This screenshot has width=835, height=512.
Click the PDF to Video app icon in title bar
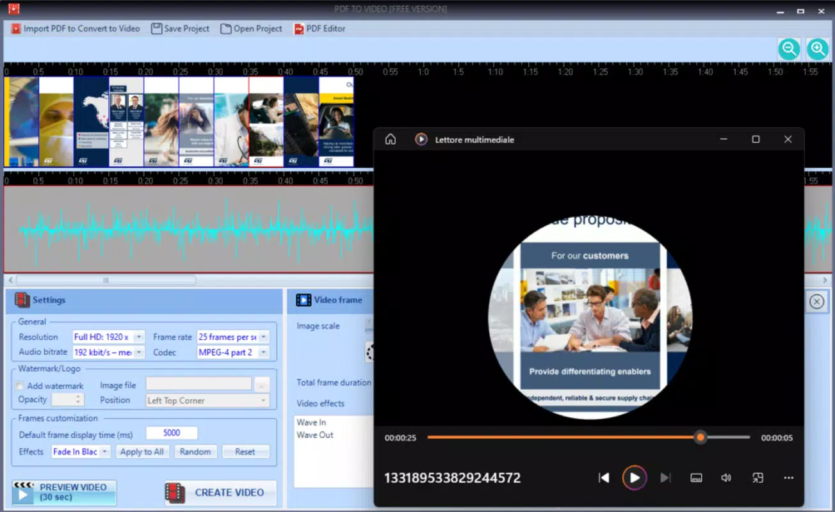[13, 9]
